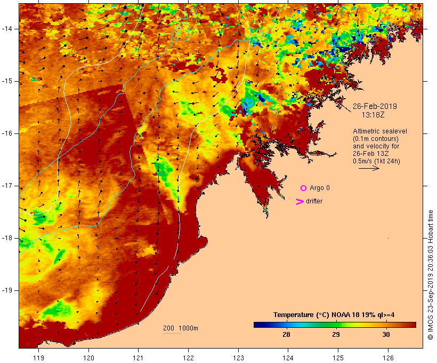Click the '124' longitude axis label
Screen dimensions: 437x363
[x=288, y=358]
